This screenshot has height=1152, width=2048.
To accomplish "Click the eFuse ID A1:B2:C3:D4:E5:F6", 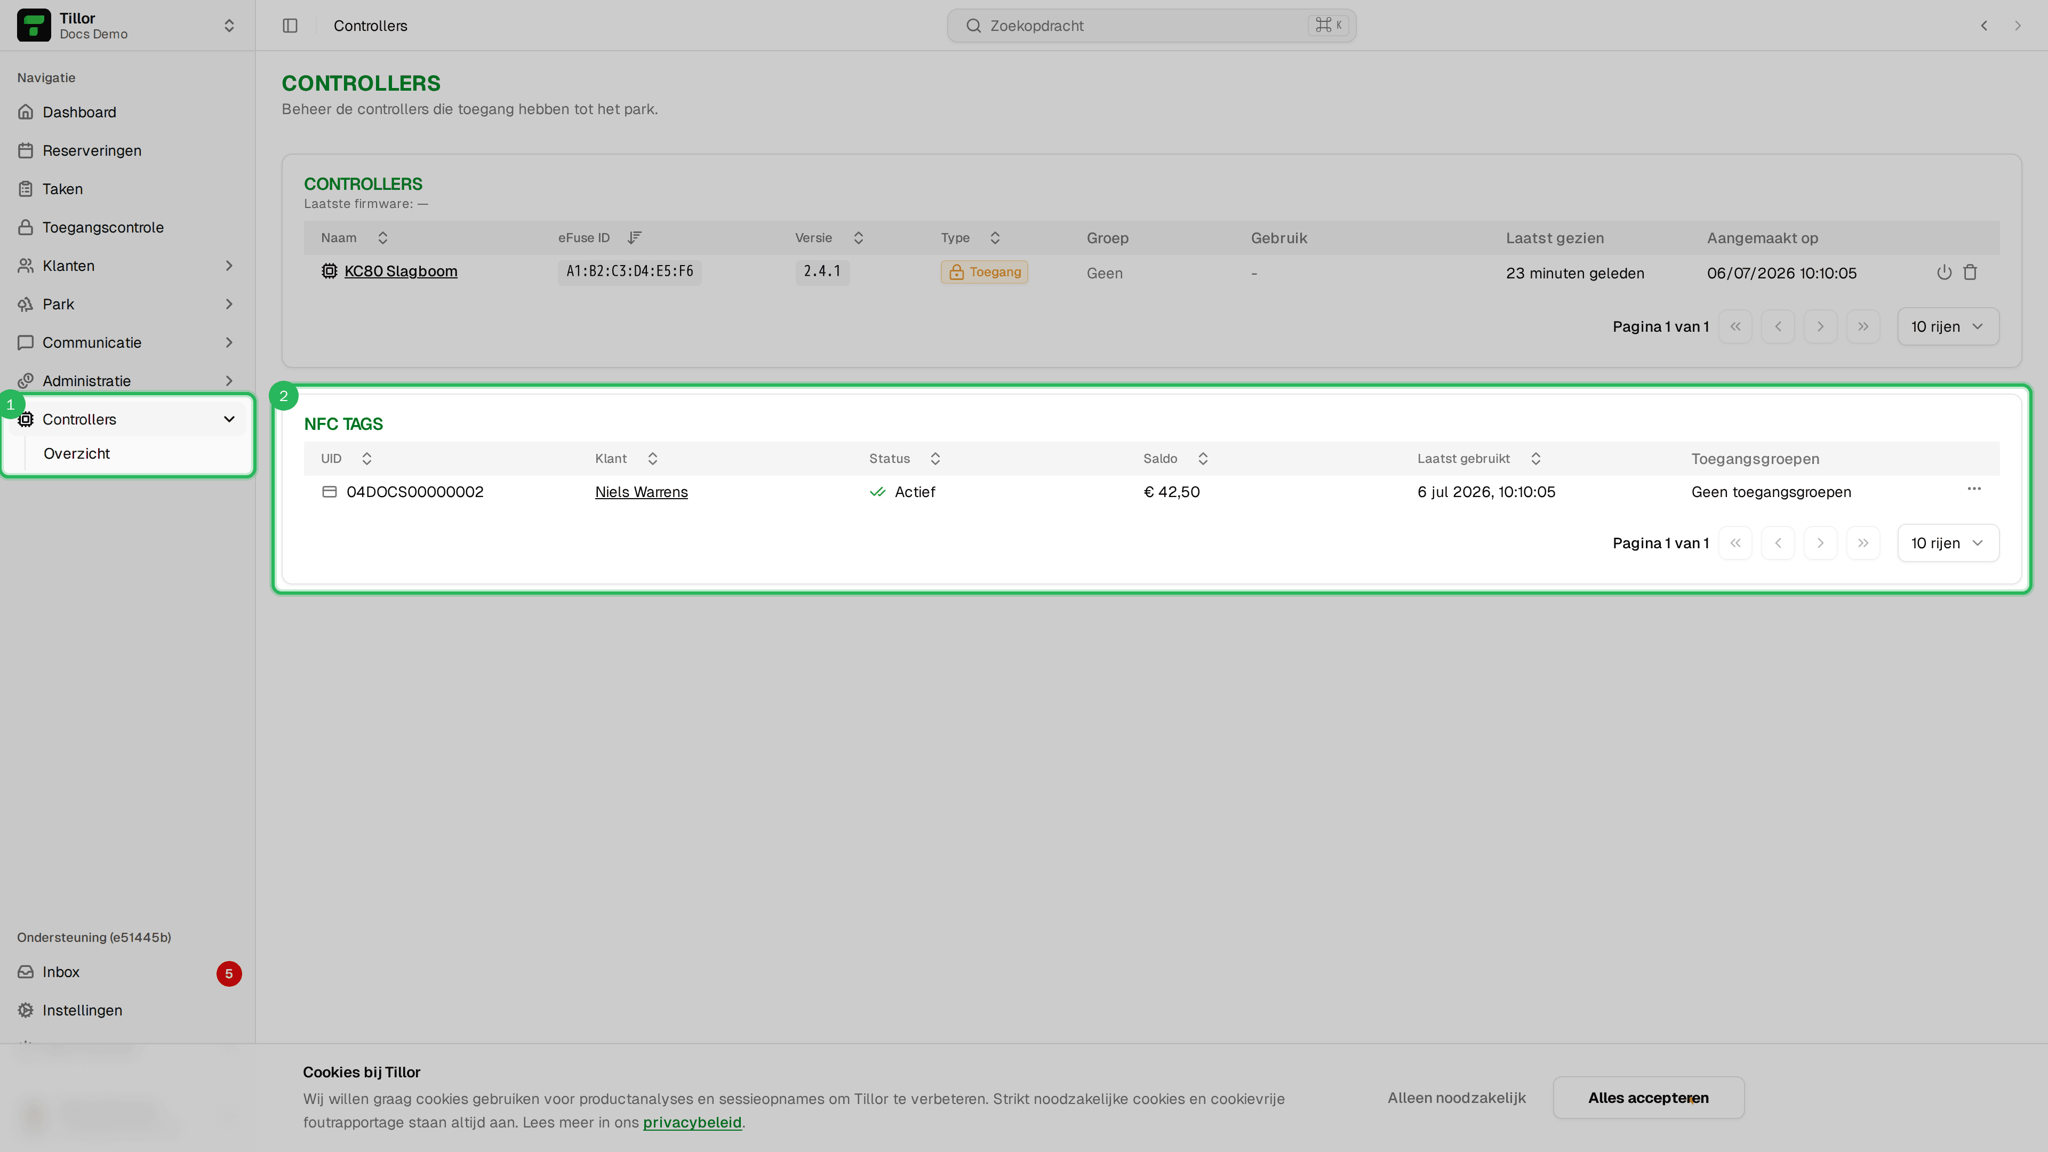I will click(x=630, y=271).
